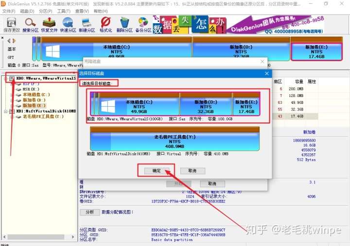Image resolution: width=350 pixels, height=246 pixels.
Task: Click the Basic data partition text
Action: (172, 240)
